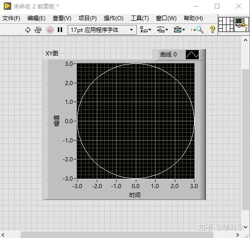Viewport: 250px width, 238px height.
Task: Click the 曲线 0 plot legend label
Action: (168, 55)
